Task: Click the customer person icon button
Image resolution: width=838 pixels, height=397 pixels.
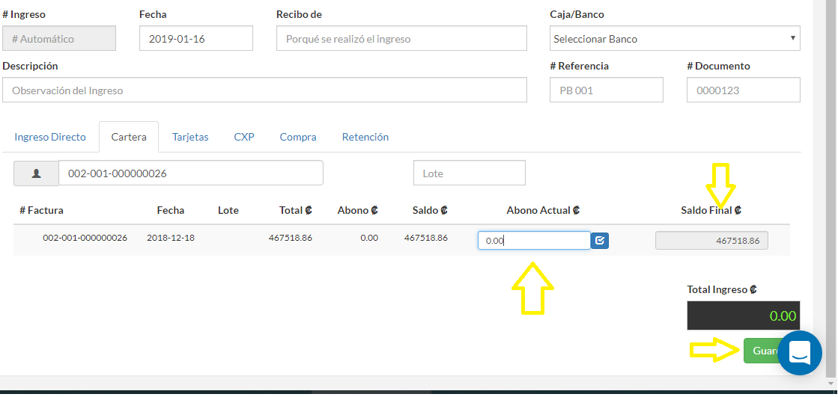Action: pos(36,173)
